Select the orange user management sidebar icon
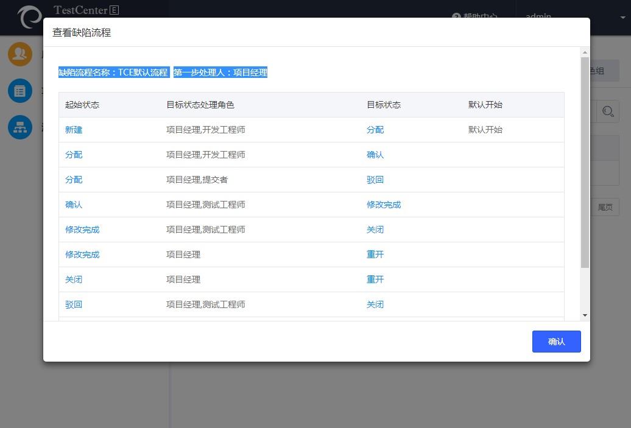This screenshot has height=428, width=631. pos(19,54)
